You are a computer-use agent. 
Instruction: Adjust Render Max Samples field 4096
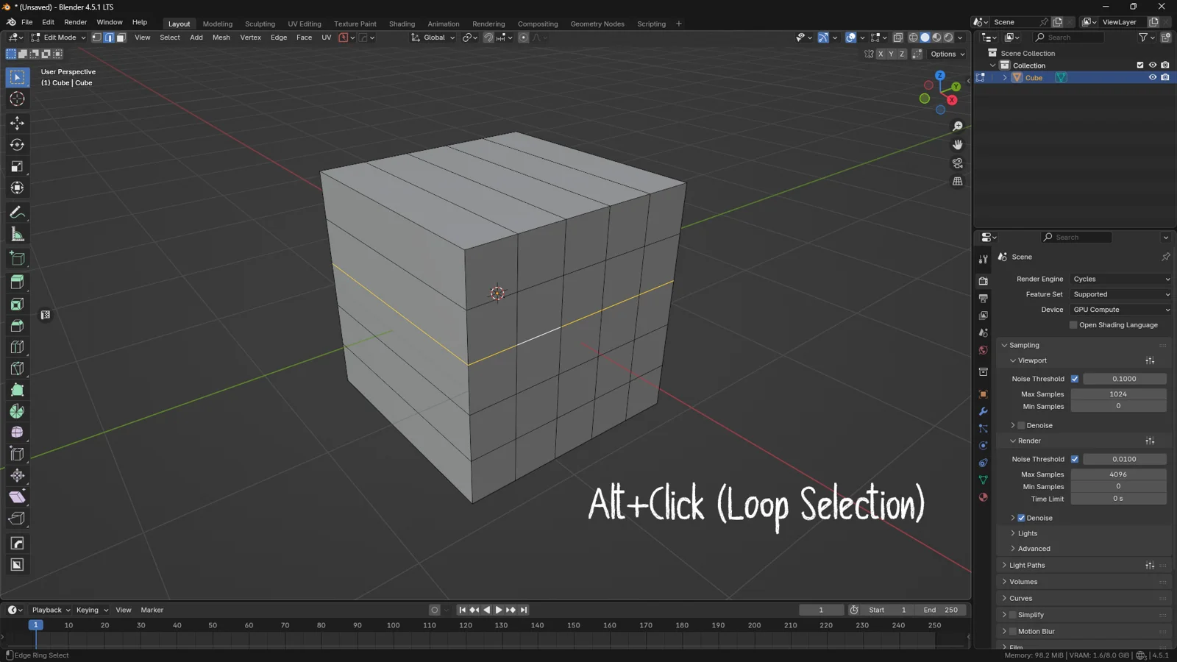click(1118, 474)
